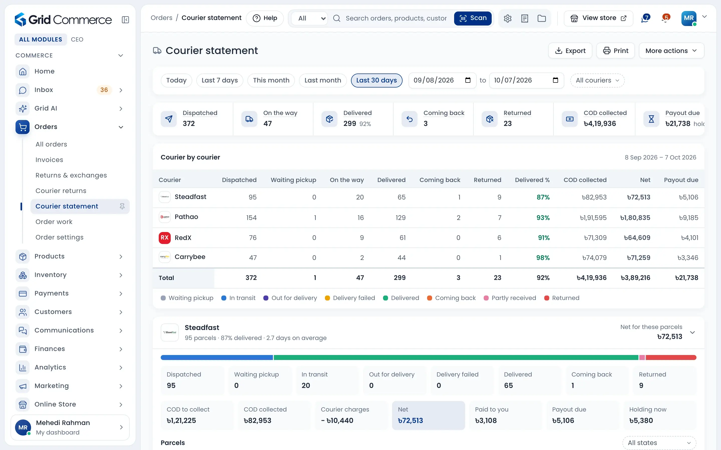Open Grid AI sparkle icon
This screenshot has width=721, height=450.
pyautogui.click(x=23, y=108)
